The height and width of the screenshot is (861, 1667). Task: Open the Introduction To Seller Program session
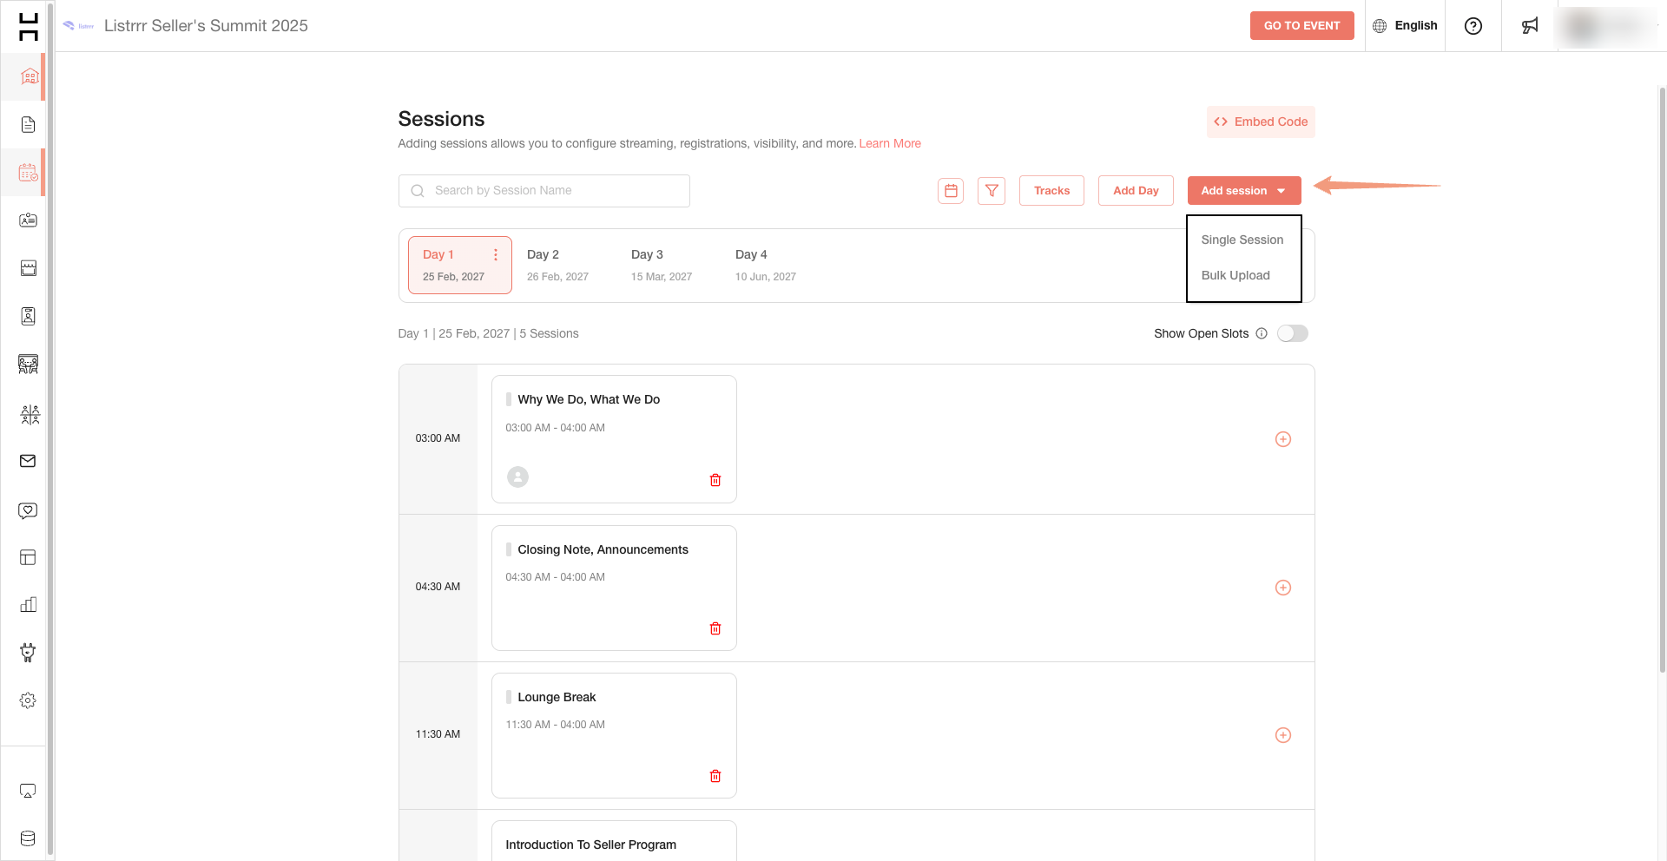tap(614, 841)
